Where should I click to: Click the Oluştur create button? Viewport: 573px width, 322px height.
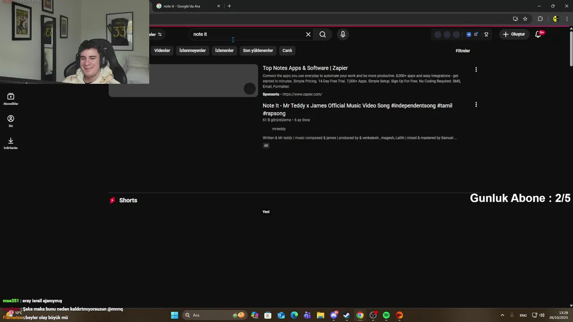click(514, 34)
